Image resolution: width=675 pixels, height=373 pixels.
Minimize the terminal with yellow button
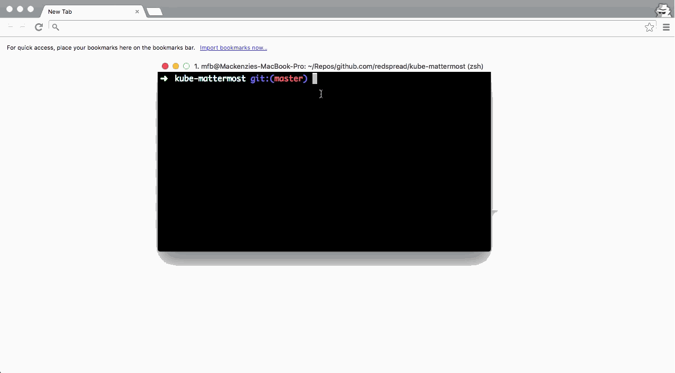click(x=176, y=66)
